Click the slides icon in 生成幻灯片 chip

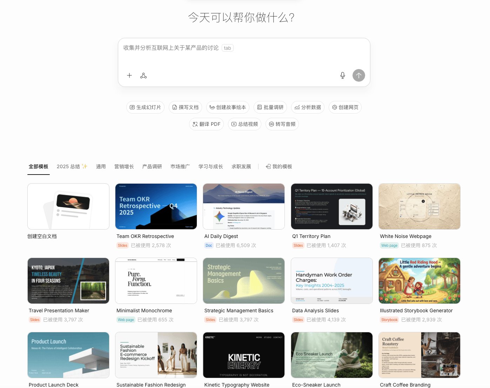coord(132,107)
